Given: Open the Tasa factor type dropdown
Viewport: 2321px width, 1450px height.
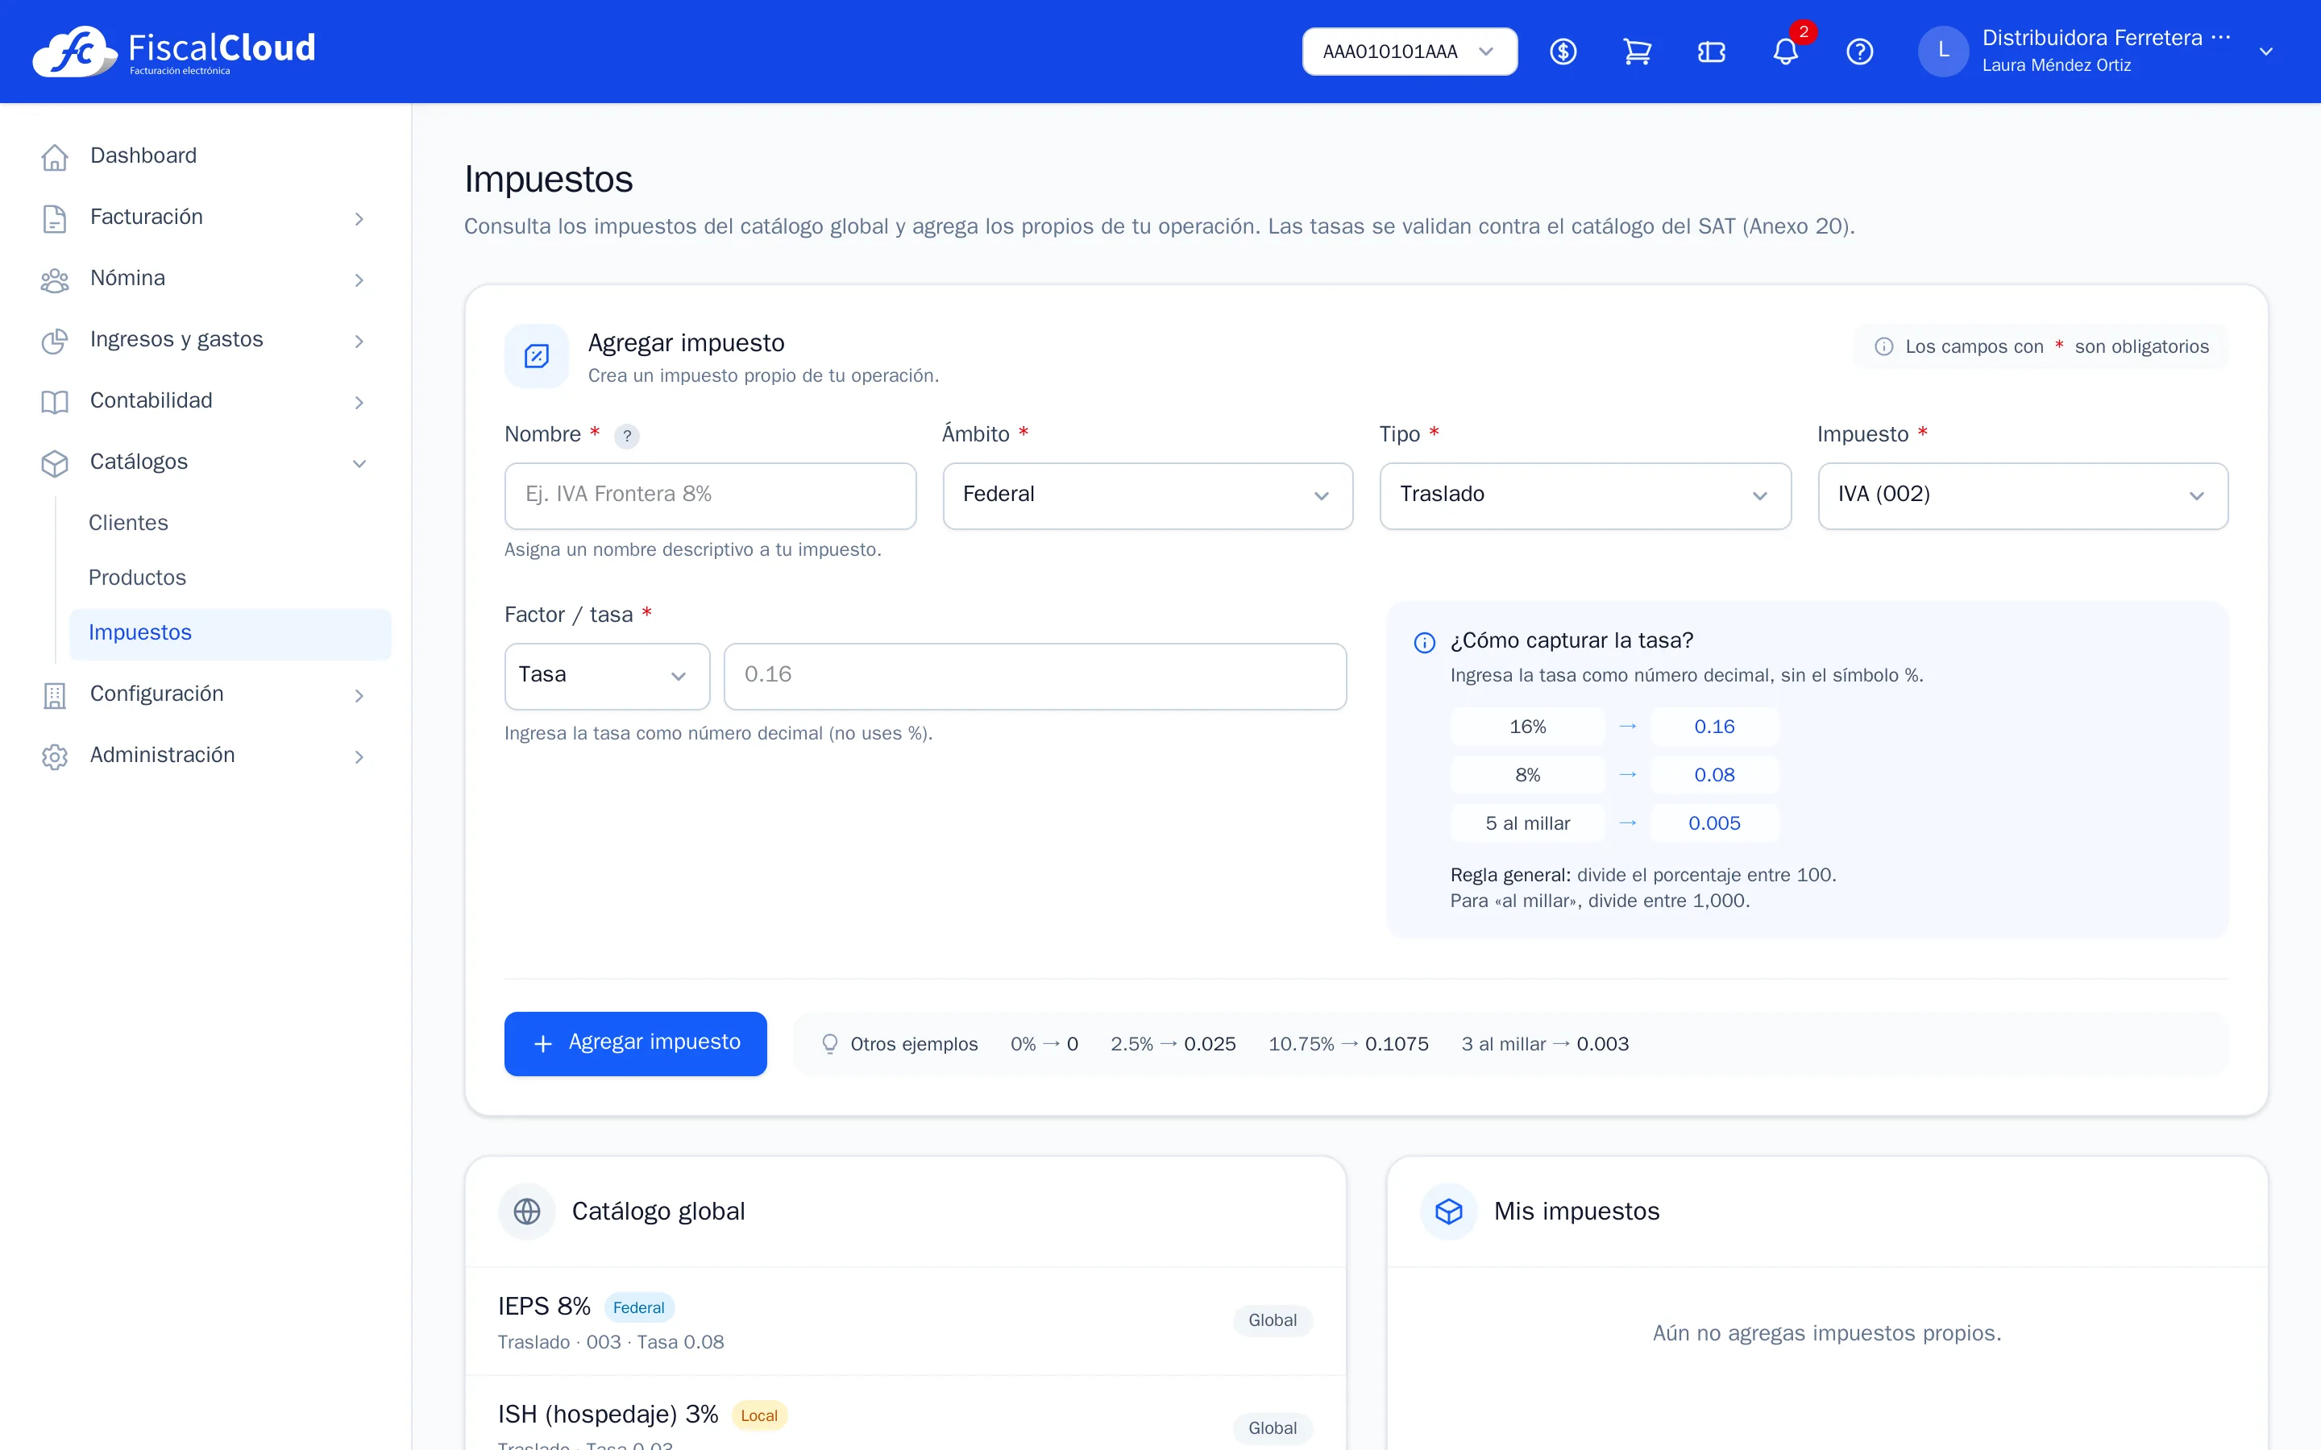Looking at the screenshot, I should (607, 676).
